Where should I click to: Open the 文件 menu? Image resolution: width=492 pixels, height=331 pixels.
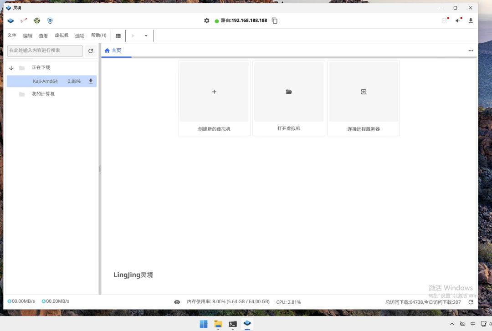coord(12,35)
